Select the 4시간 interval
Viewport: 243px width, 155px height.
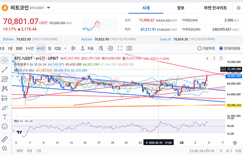[41, 48]
